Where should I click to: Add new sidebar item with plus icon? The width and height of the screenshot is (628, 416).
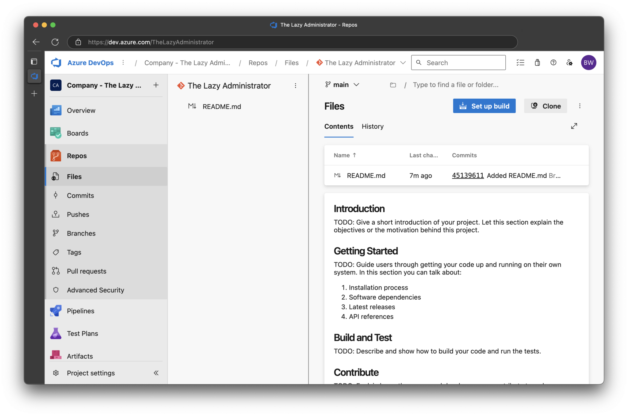pos(34,93)
